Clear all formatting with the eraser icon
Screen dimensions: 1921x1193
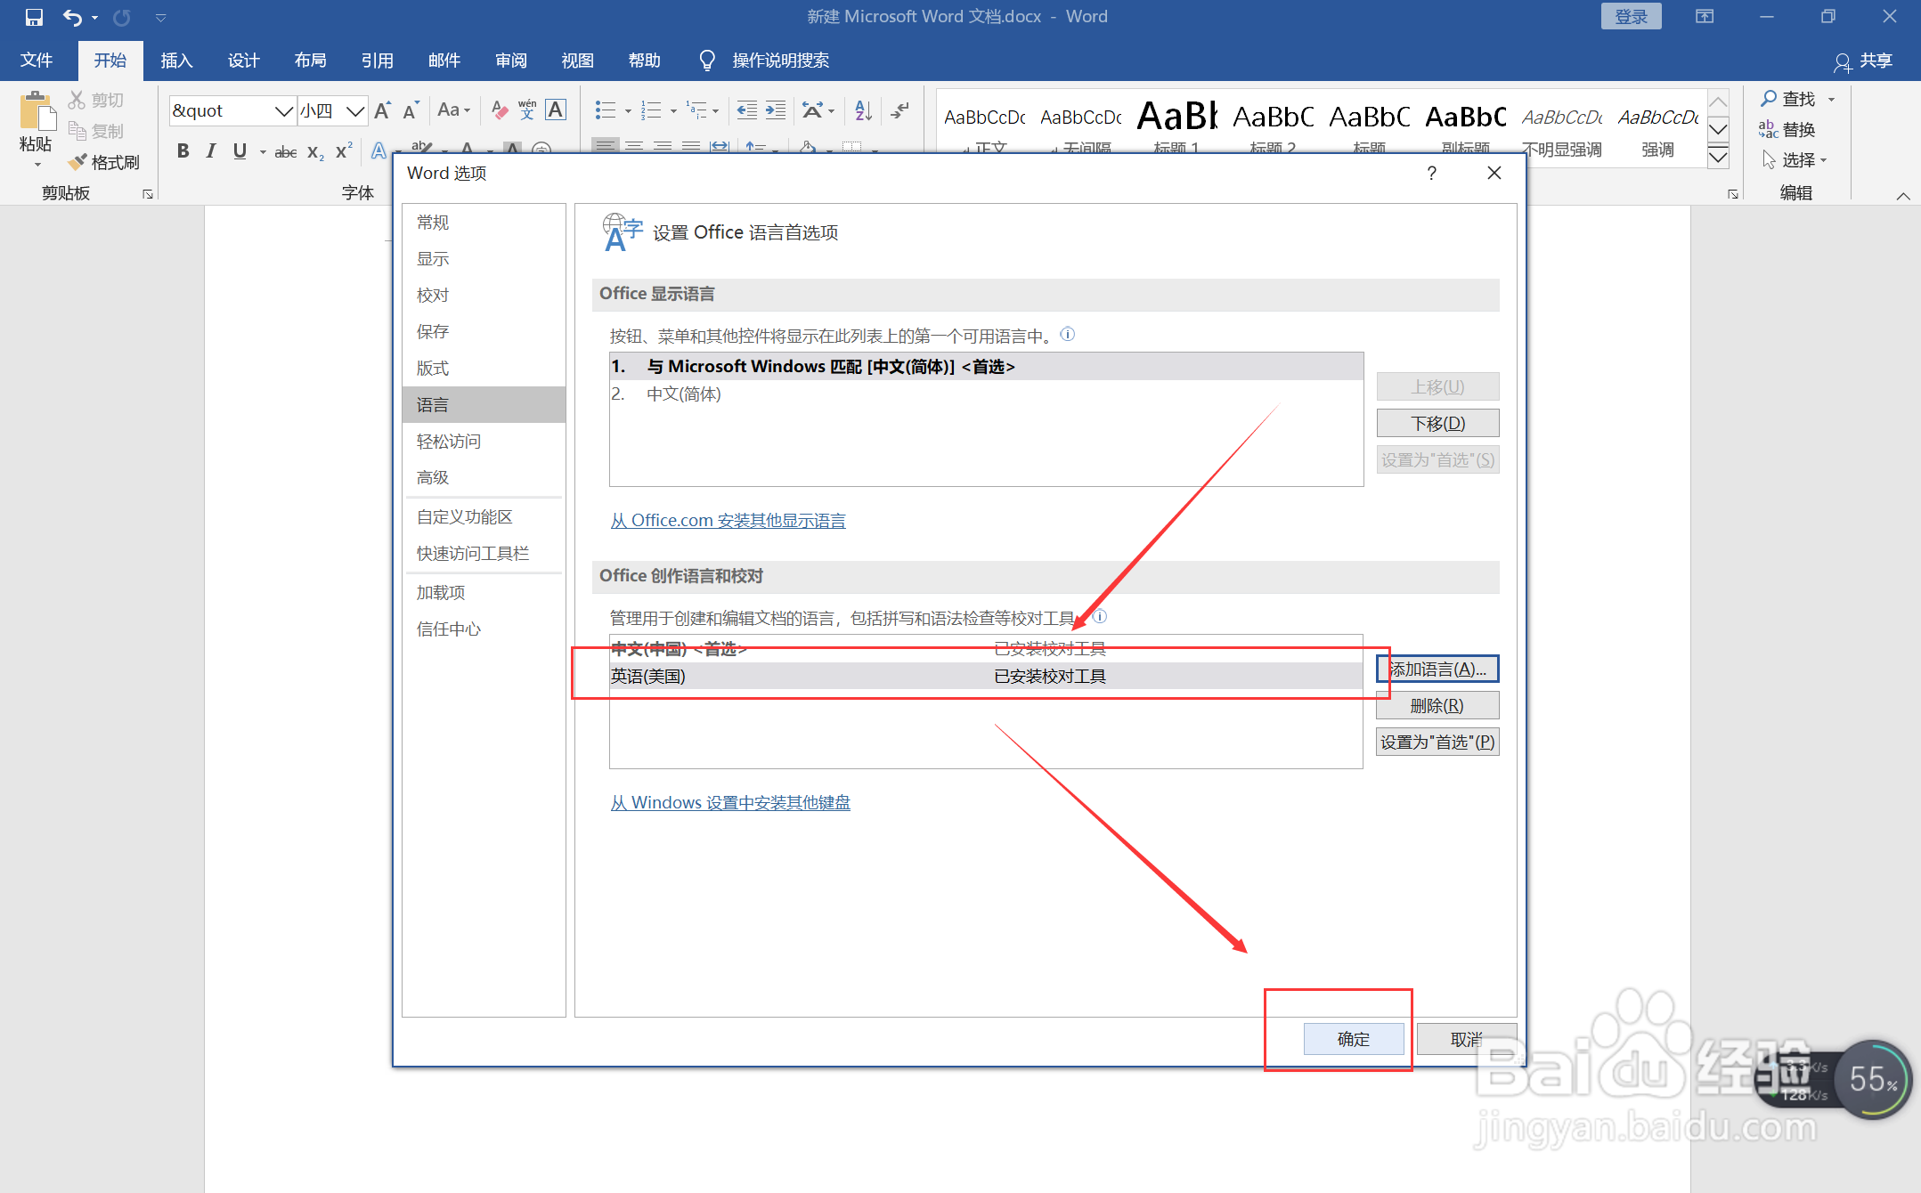[x=500, y=110]
